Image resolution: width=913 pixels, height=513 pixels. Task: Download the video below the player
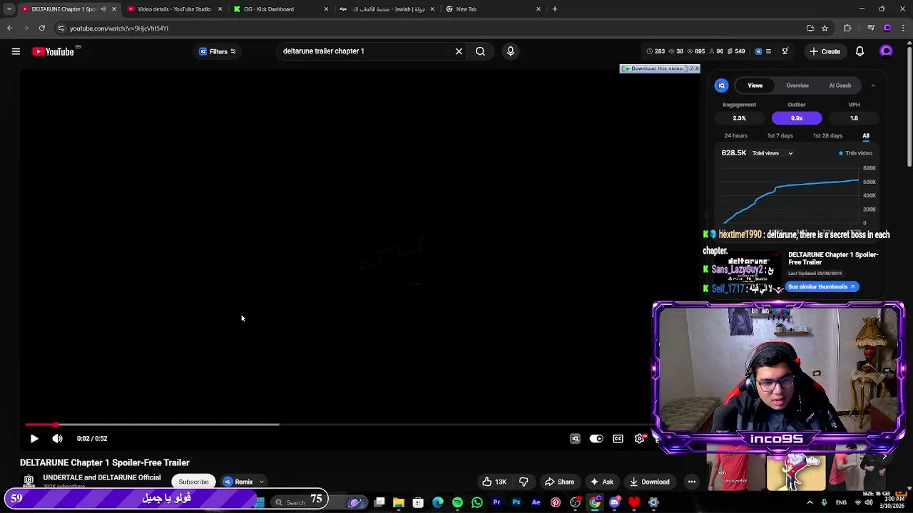[649, 482]
